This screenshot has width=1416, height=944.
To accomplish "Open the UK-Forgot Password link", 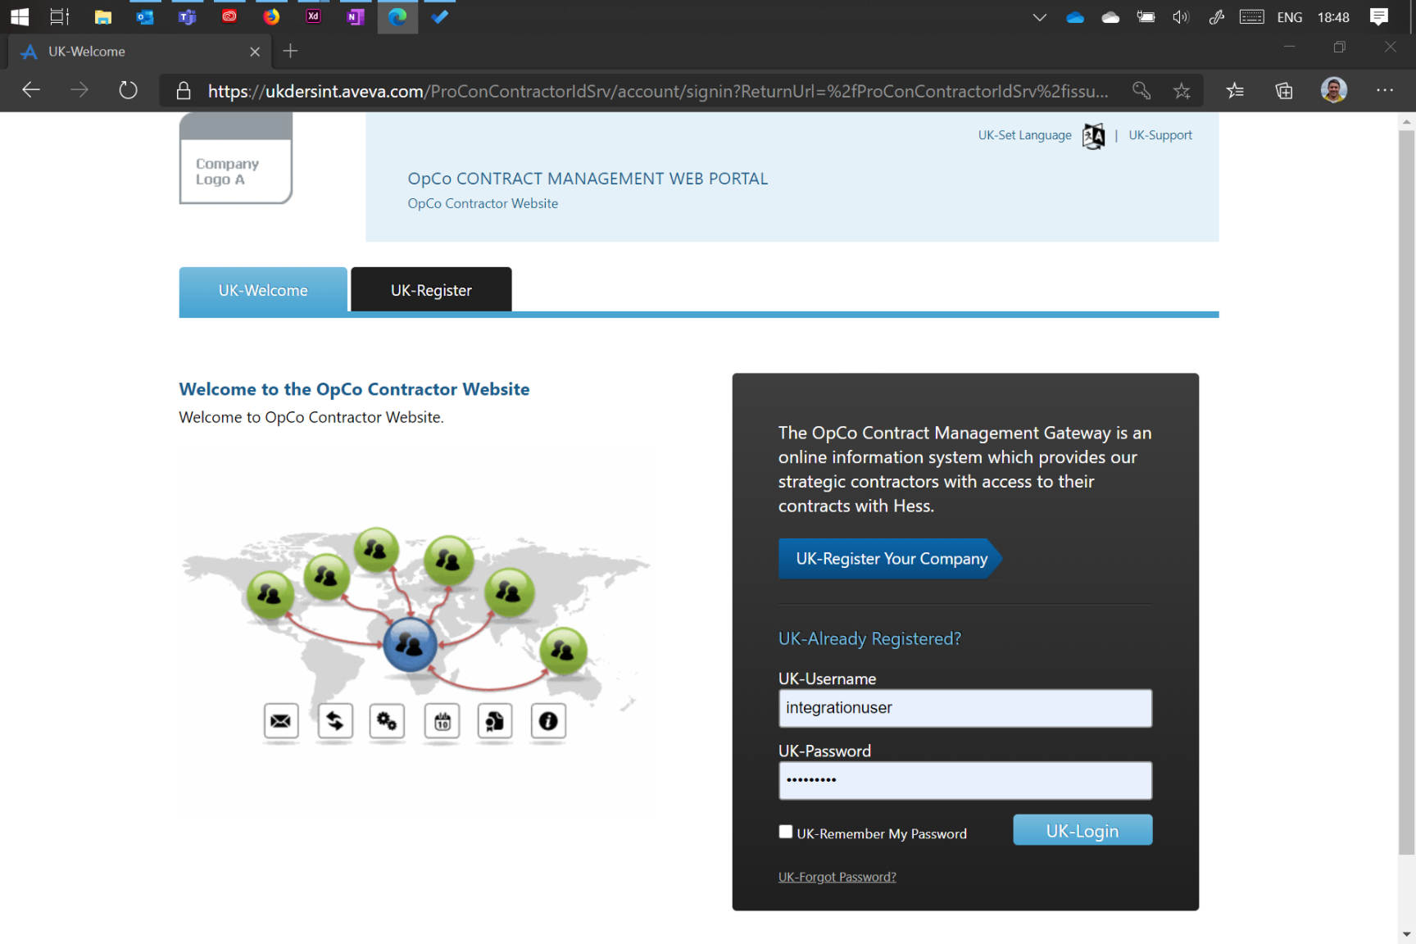I will tap(837, 877).
